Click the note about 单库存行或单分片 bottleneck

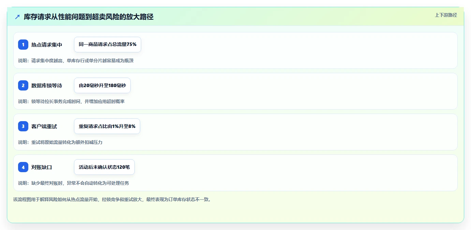coord(76,61)
